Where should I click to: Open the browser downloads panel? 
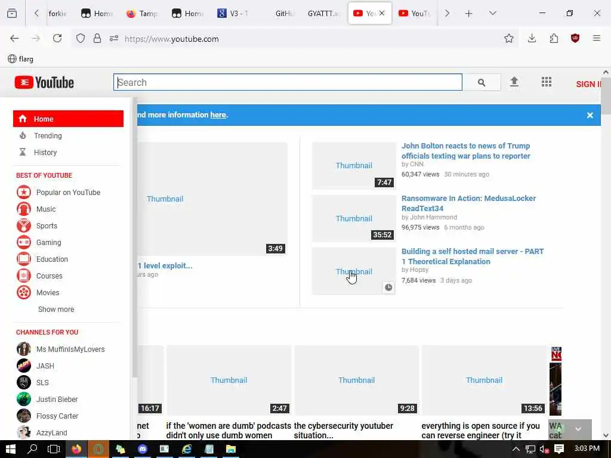point(532,39)
